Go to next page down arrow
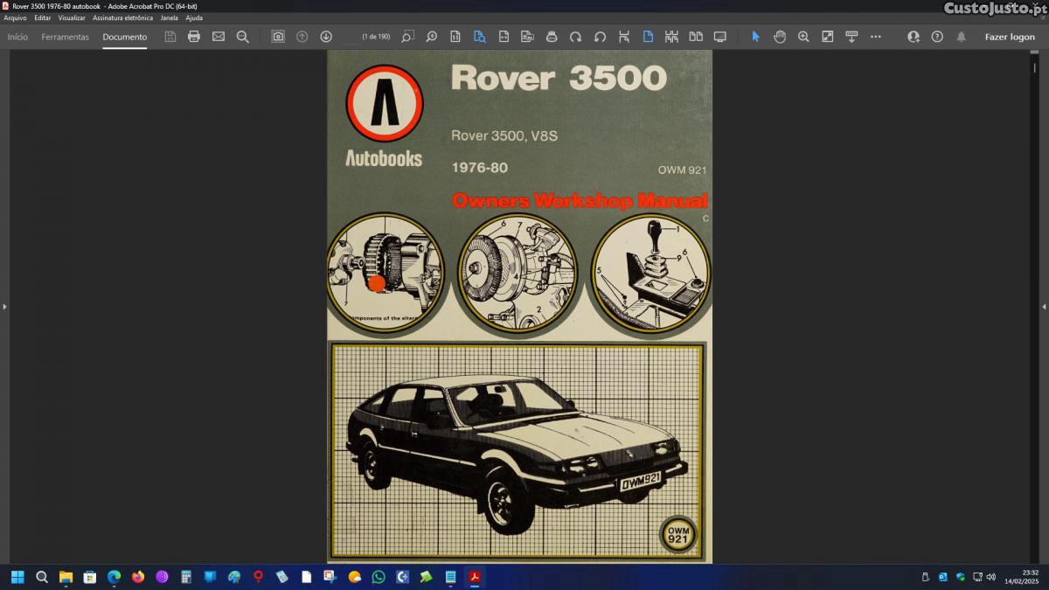 [x=326, y=37]
